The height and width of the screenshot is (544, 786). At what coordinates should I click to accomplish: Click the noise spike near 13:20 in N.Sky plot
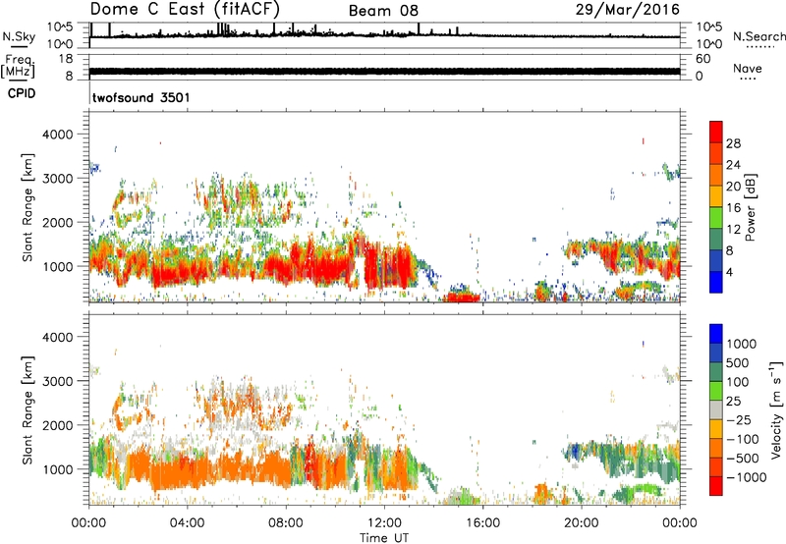(x=419, y=29)
